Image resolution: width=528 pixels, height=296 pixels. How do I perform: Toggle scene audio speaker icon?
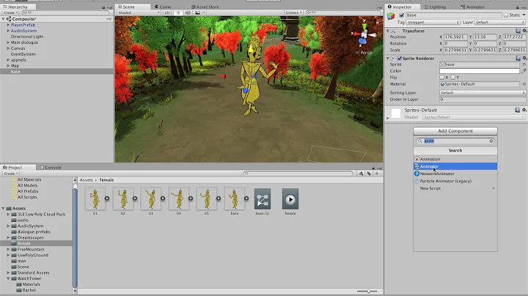(x=188, y=12)
